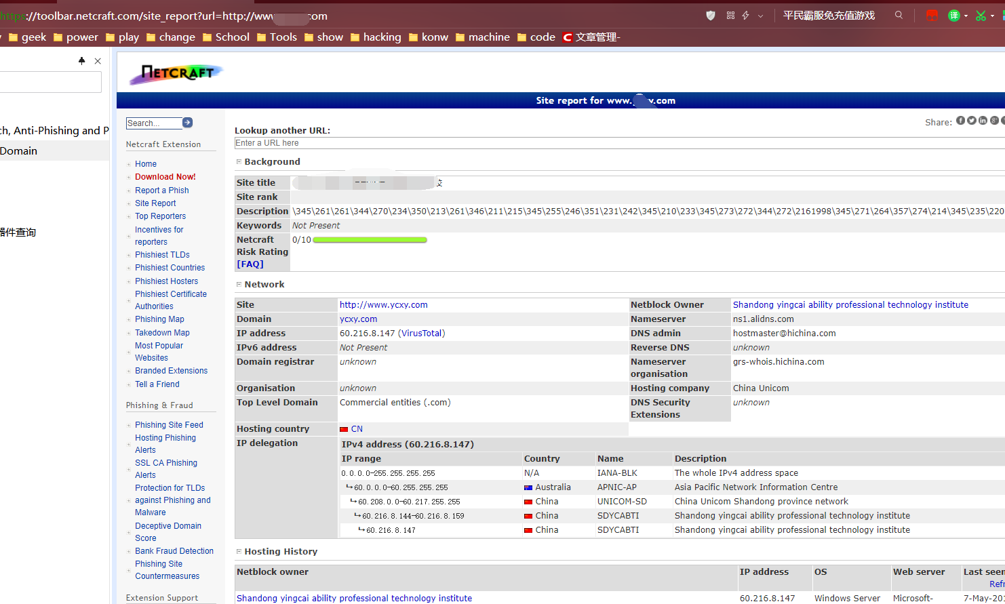Focus the sidebar Search box
This screenshot has height=604, width=1005.
click(154, 123)
